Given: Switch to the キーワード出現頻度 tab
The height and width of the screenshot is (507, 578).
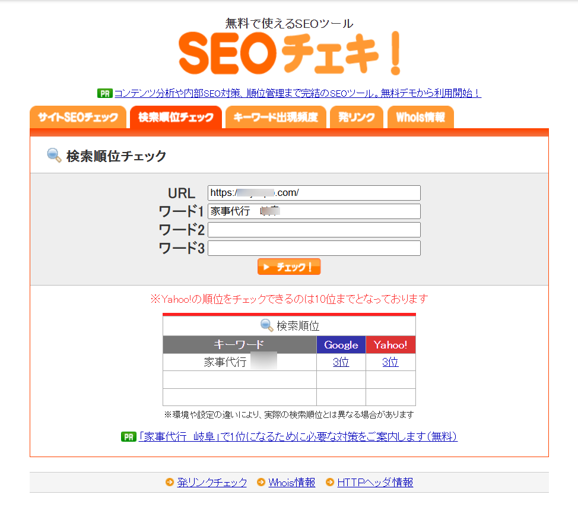Looking at the screenshot, I should click(x=276, y=118).
